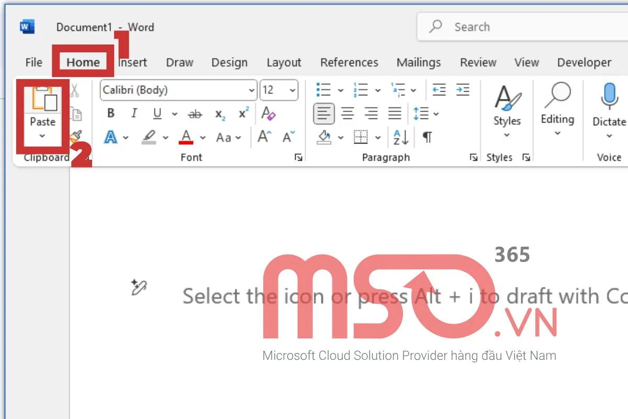Apply subscript formatting
628x419 pixels.
(220, 114)
